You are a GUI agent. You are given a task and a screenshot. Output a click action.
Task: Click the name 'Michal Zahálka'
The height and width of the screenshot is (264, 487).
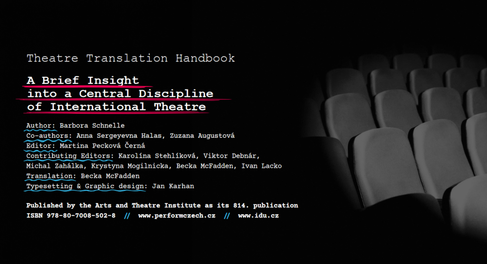point(55,166)
